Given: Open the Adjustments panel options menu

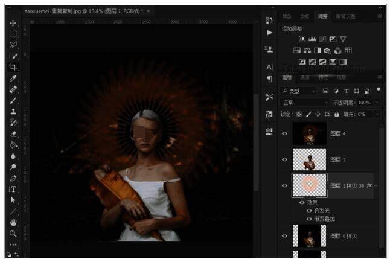Looking at the screenshot, I should pos(380,16).
